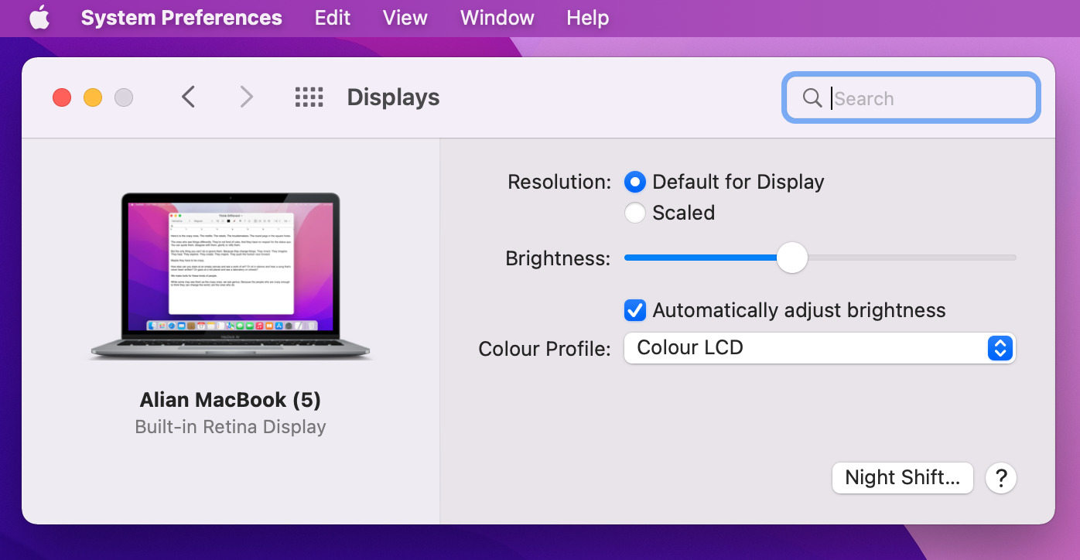Click the MacBook display thumbnail
The image size is (1080, 560).
pos(231,276)
